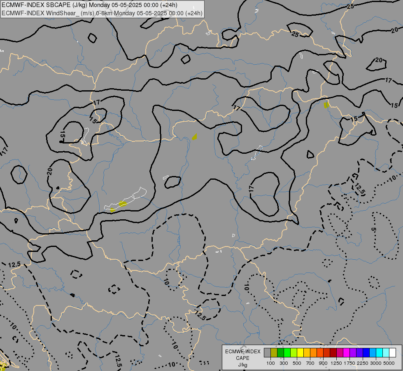Pick the yellow-green legend swatch
Image resolution: width=403 pixels, height=371 pixels.
pyautogui.click(x=294, y=353)
